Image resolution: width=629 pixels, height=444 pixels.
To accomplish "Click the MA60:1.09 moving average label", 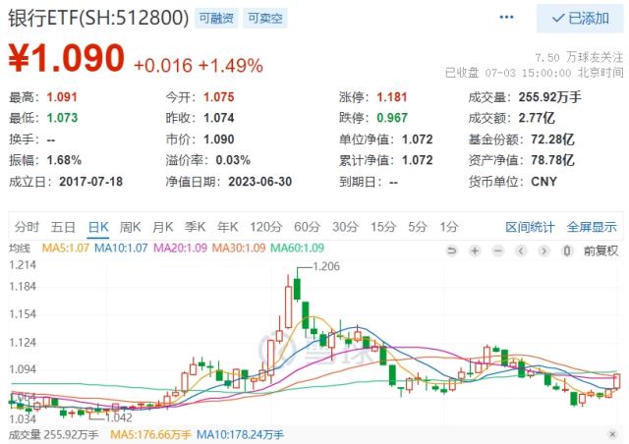I will (297, 248).
